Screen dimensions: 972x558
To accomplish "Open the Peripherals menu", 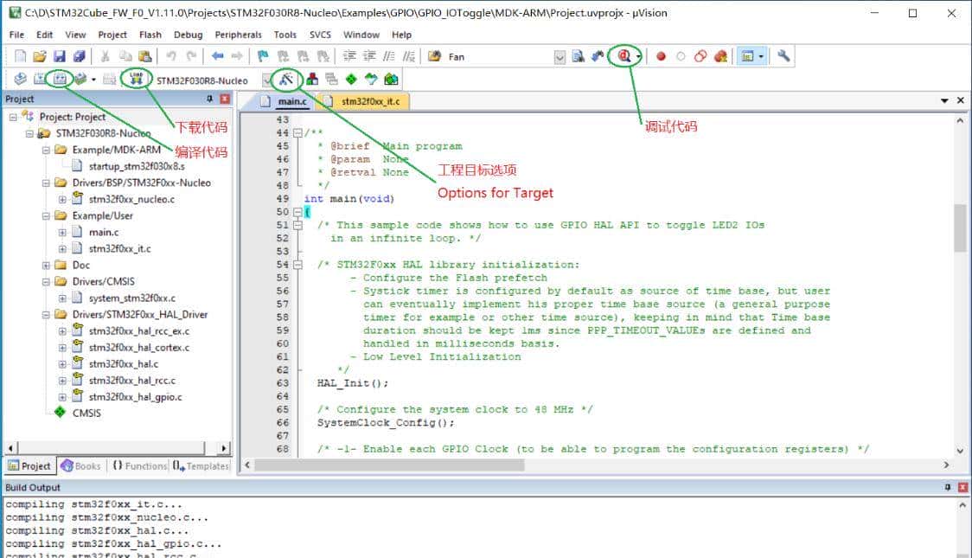I will (x=238, y=35).
